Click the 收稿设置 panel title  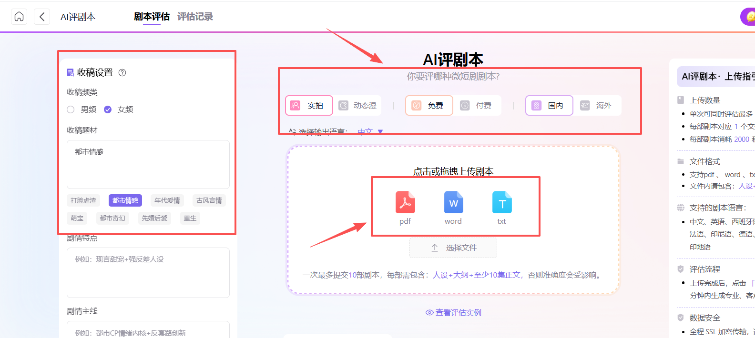tap(95, 72)
